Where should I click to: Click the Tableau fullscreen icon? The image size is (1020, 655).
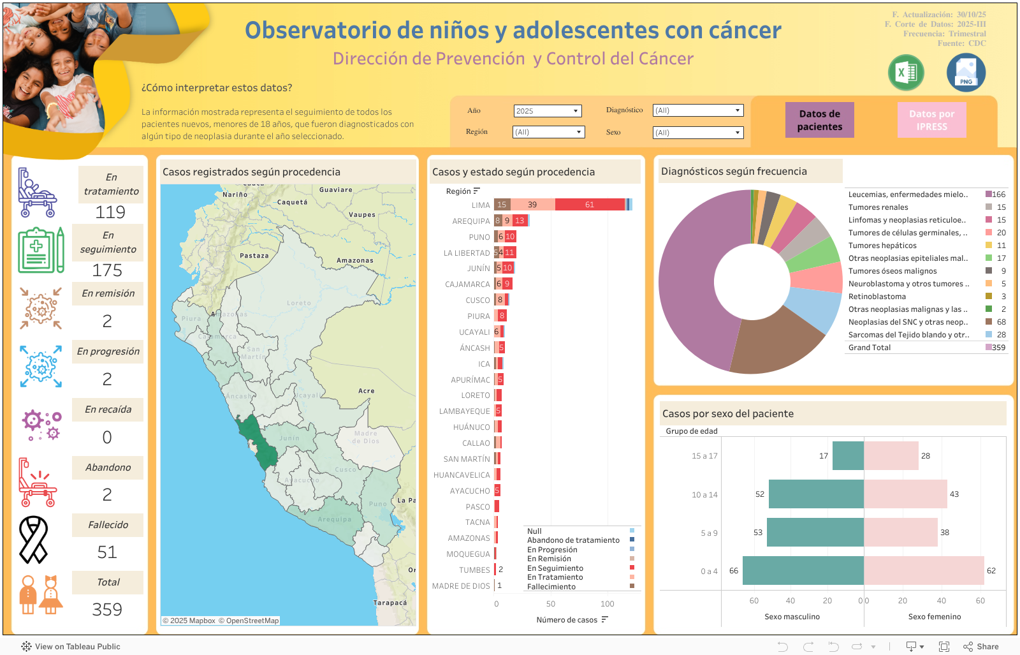point(944,646)
